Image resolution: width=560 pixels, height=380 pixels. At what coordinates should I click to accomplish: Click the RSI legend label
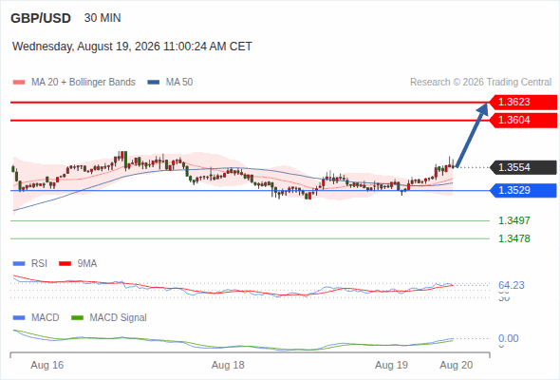39,264
